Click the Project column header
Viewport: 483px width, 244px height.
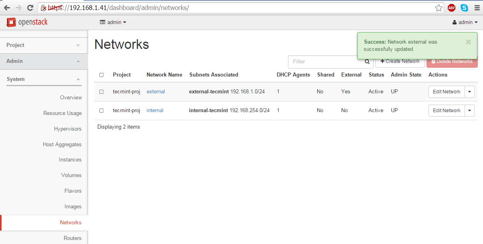(x=122, y=75)
